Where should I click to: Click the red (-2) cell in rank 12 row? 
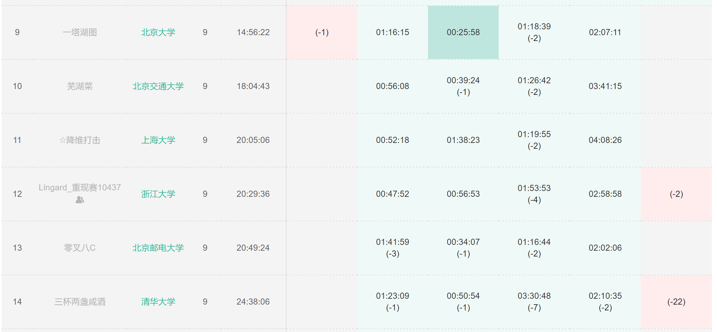[676, 194]
